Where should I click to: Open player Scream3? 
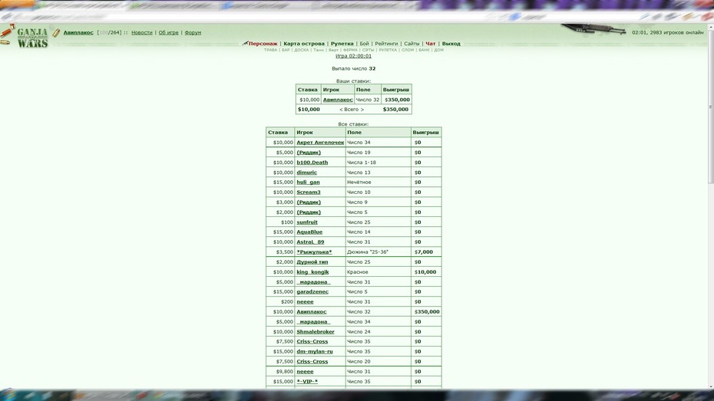tap(309, 192)
